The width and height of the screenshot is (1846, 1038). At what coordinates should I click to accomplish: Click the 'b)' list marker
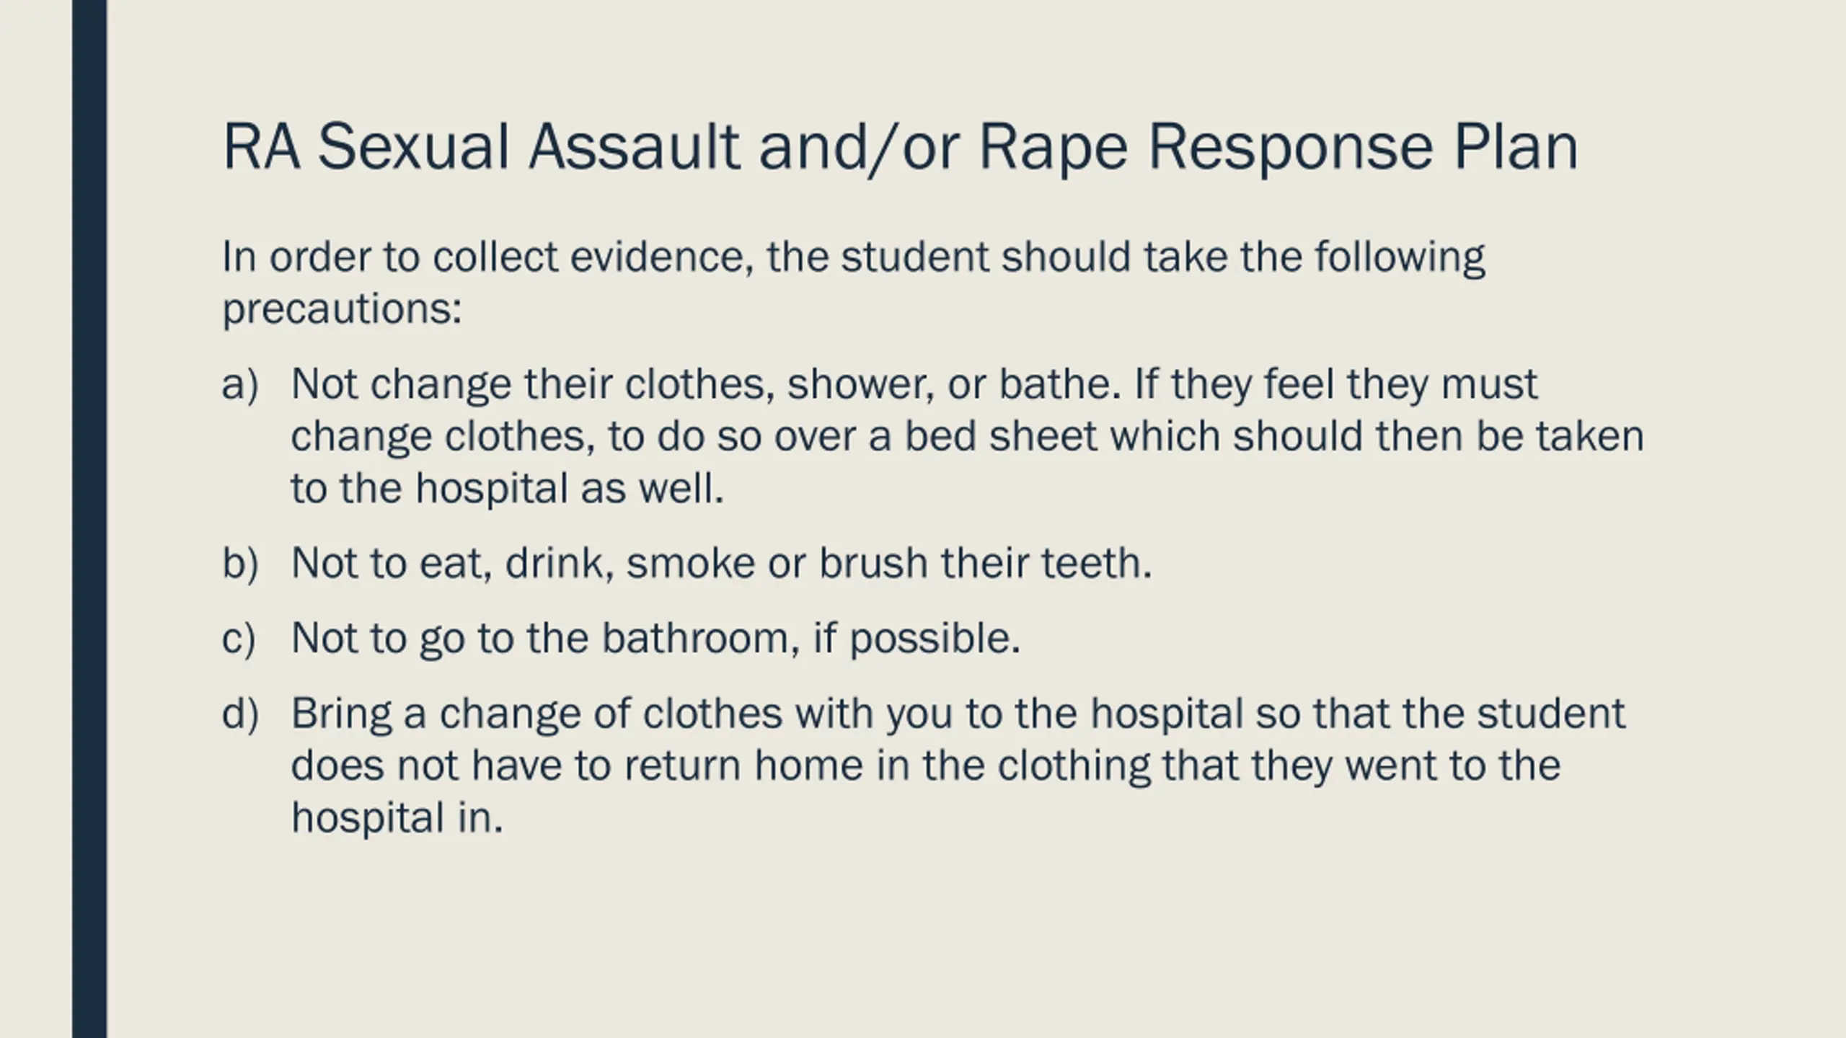click(x=240, y=563)
